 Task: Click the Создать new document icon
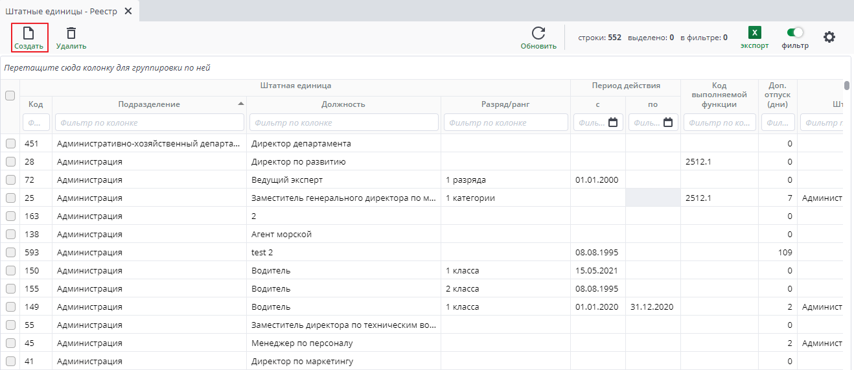click(x=29, y=33)
